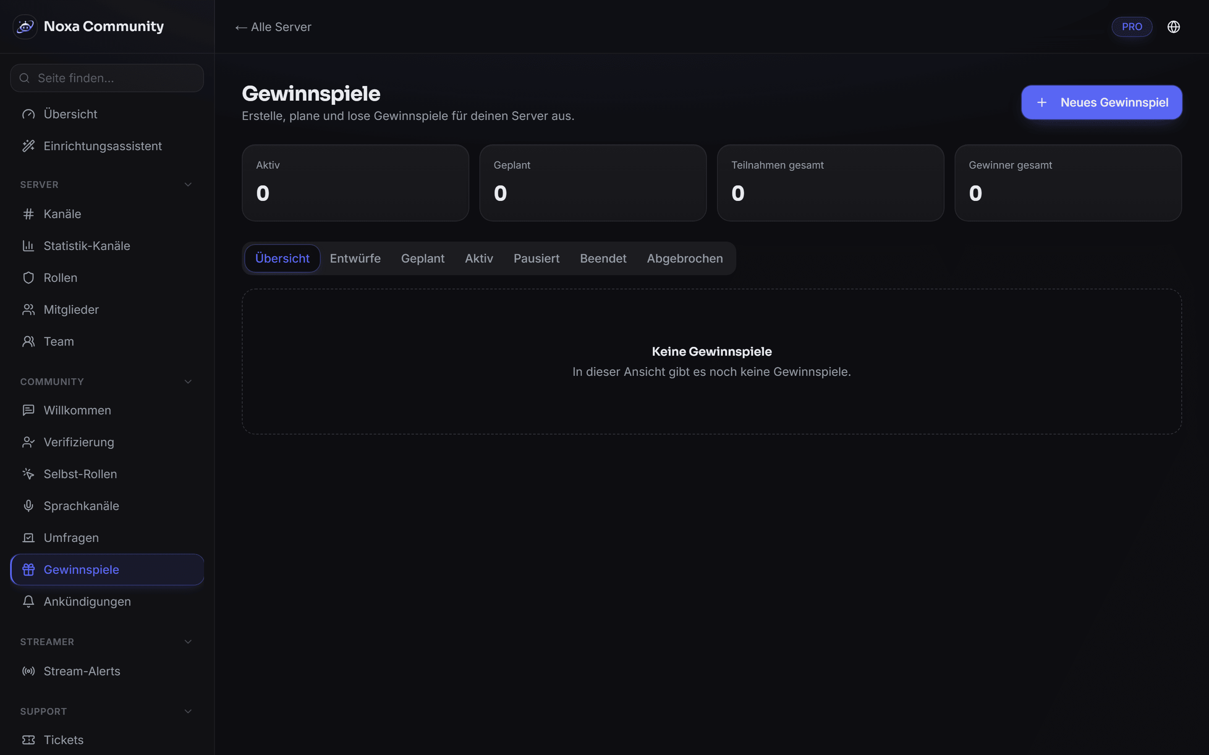Click the Einrichtungsassistent magic wand icon
Viewport: 1209px width, 755px height.
pos(29,146)
